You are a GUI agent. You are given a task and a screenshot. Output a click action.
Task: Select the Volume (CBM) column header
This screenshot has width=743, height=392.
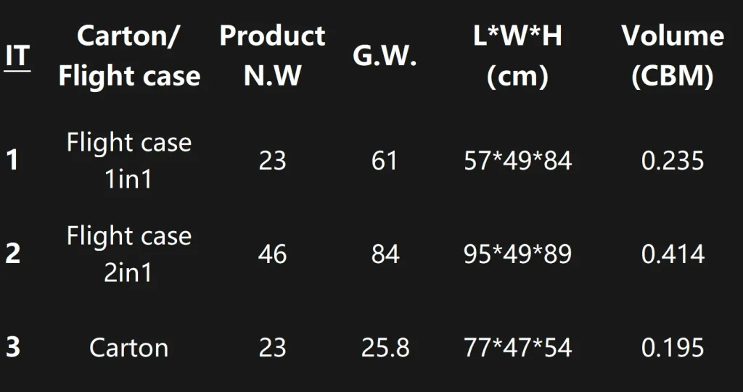coord(673,56)
